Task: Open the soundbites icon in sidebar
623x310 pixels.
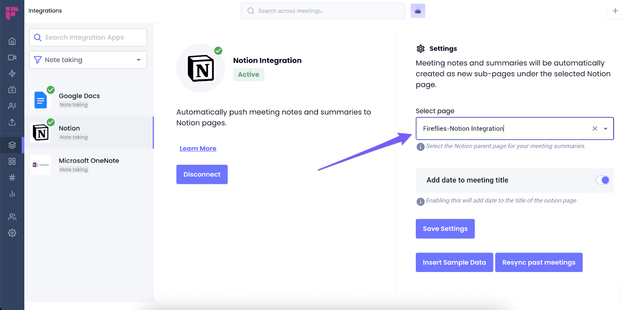Action: point(12,90)
